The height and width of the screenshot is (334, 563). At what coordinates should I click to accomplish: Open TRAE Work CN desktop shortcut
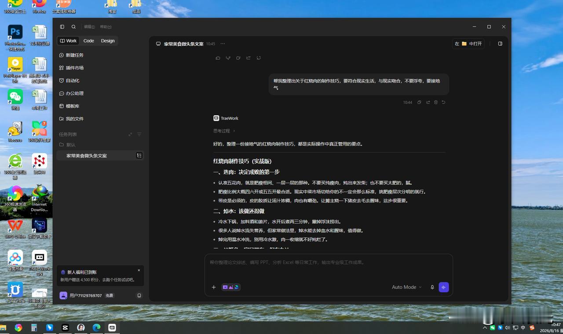[39, 263]
